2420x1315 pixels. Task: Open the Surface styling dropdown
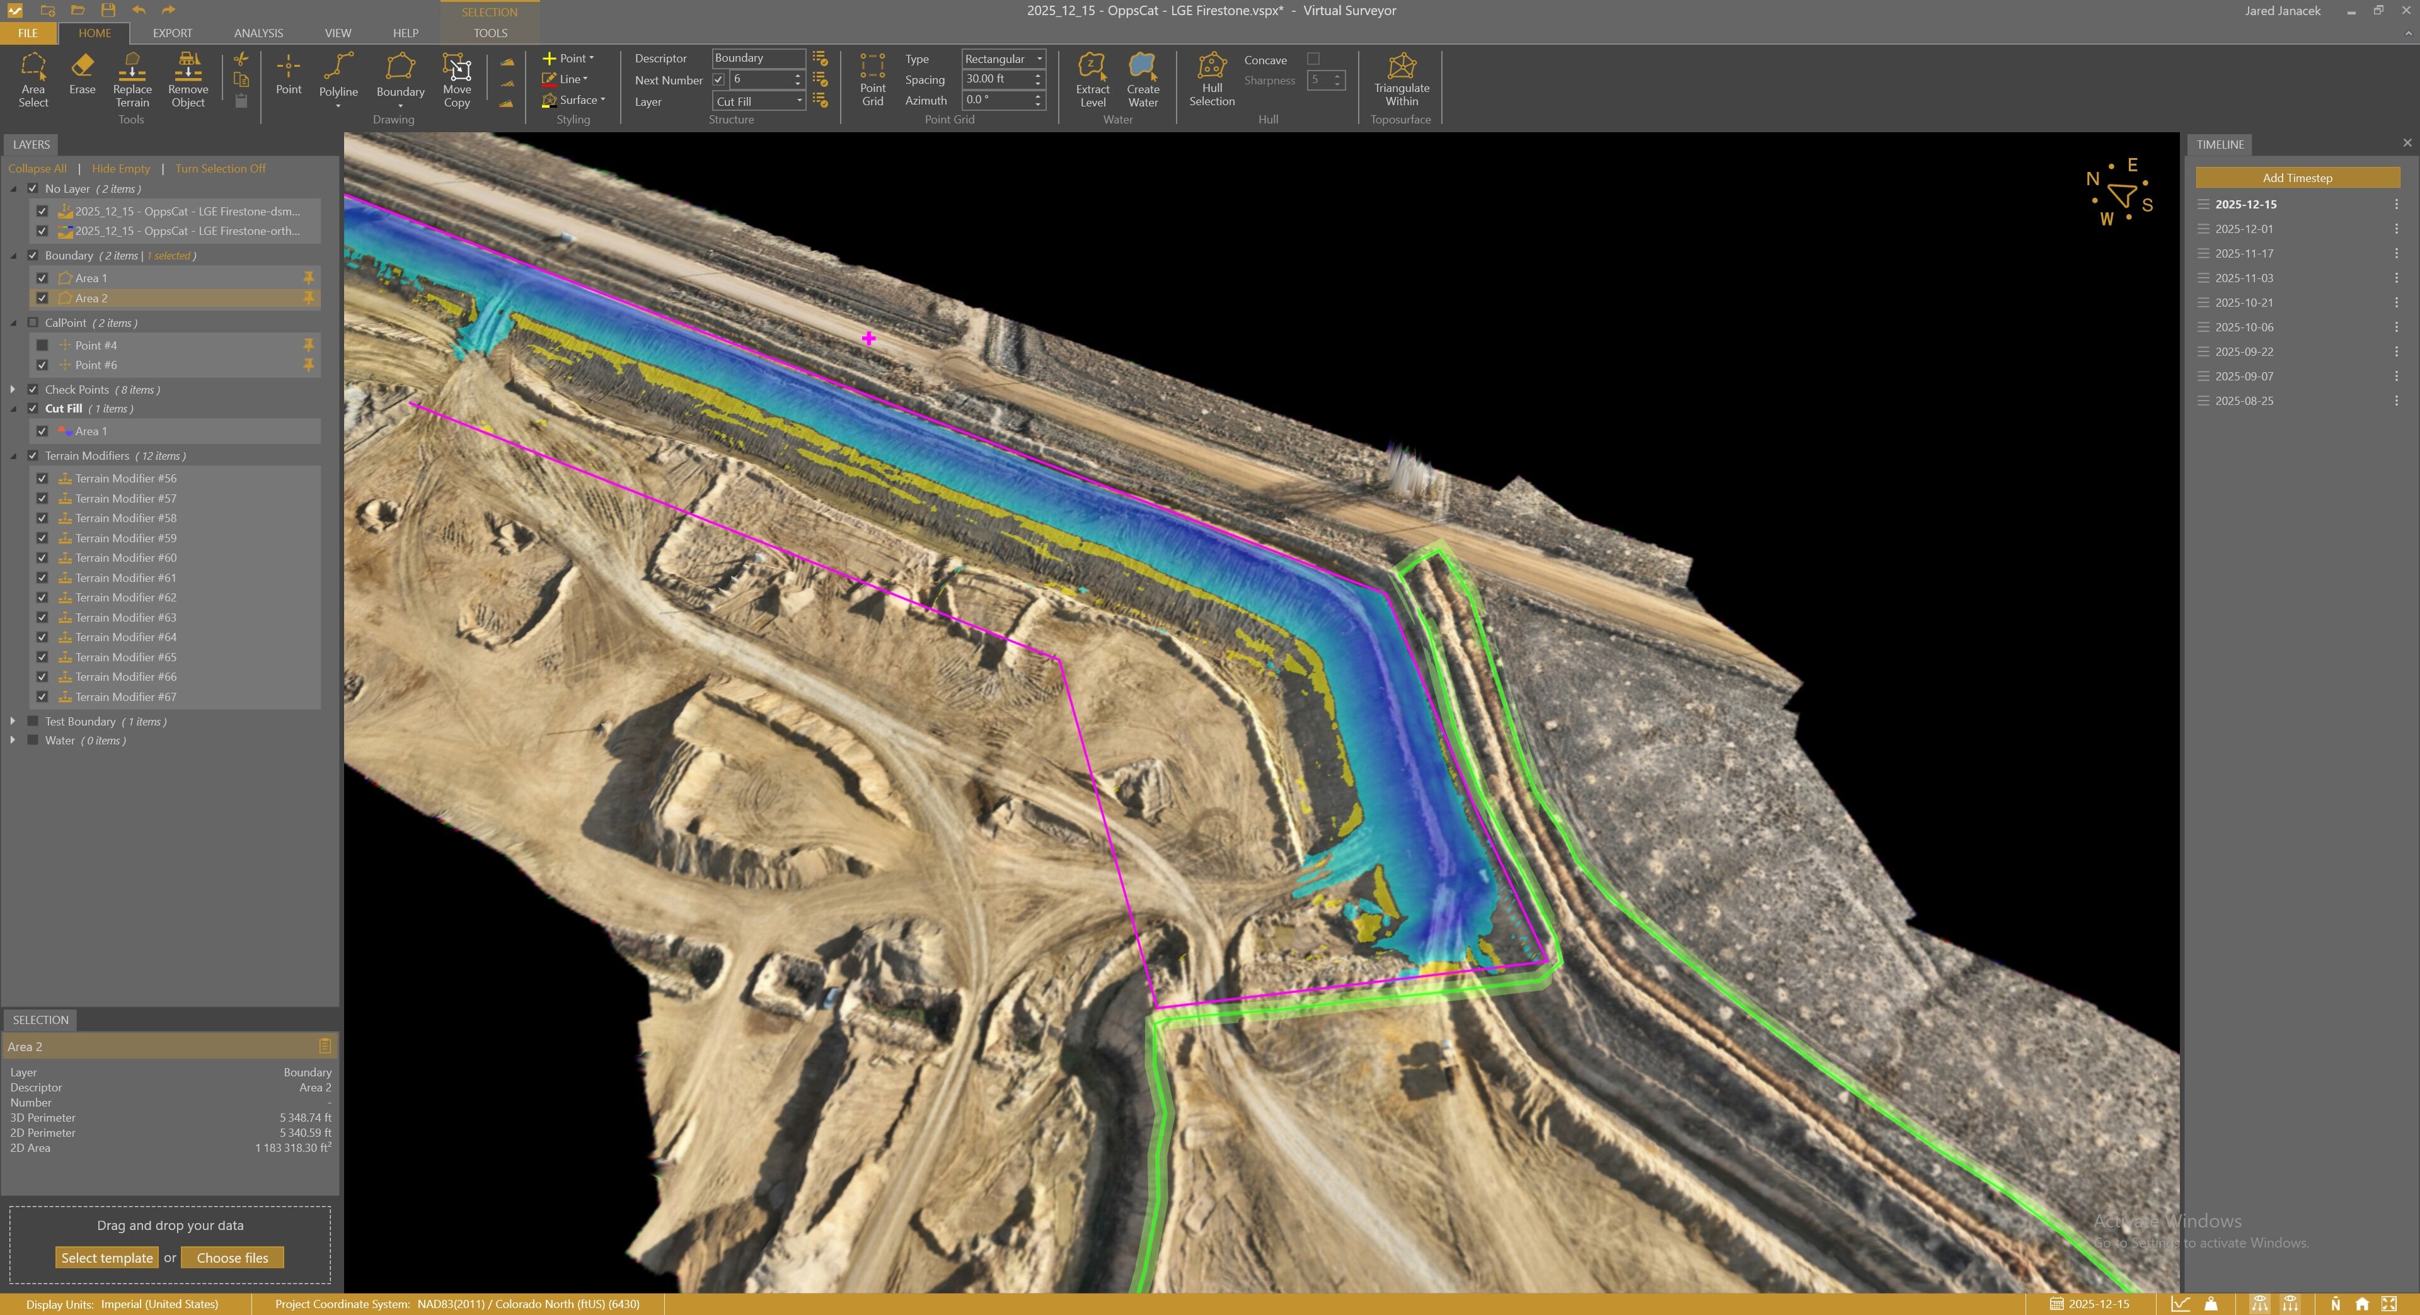[574, 100]
